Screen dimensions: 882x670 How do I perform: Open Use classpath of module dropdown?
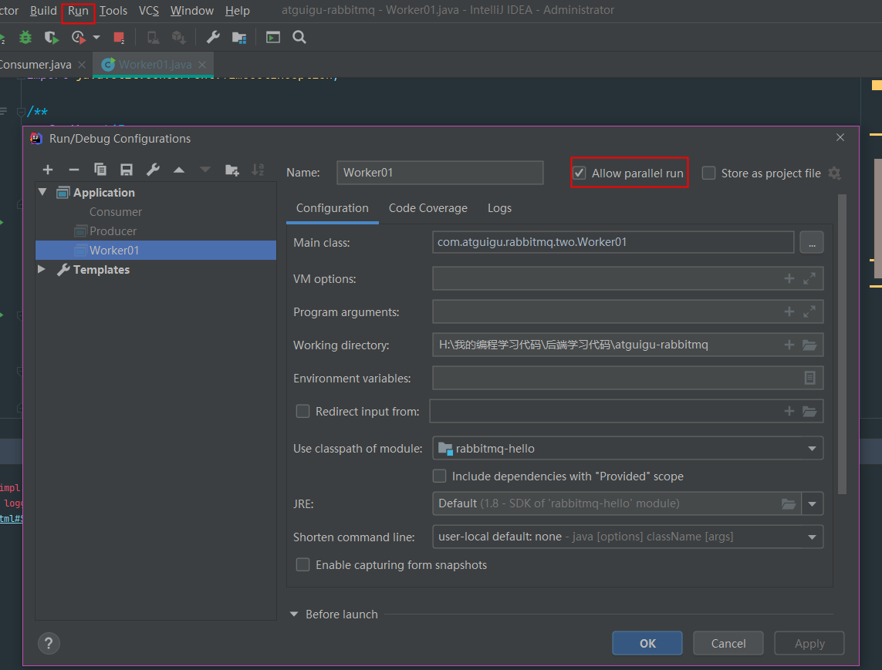[x=628, y=449]
